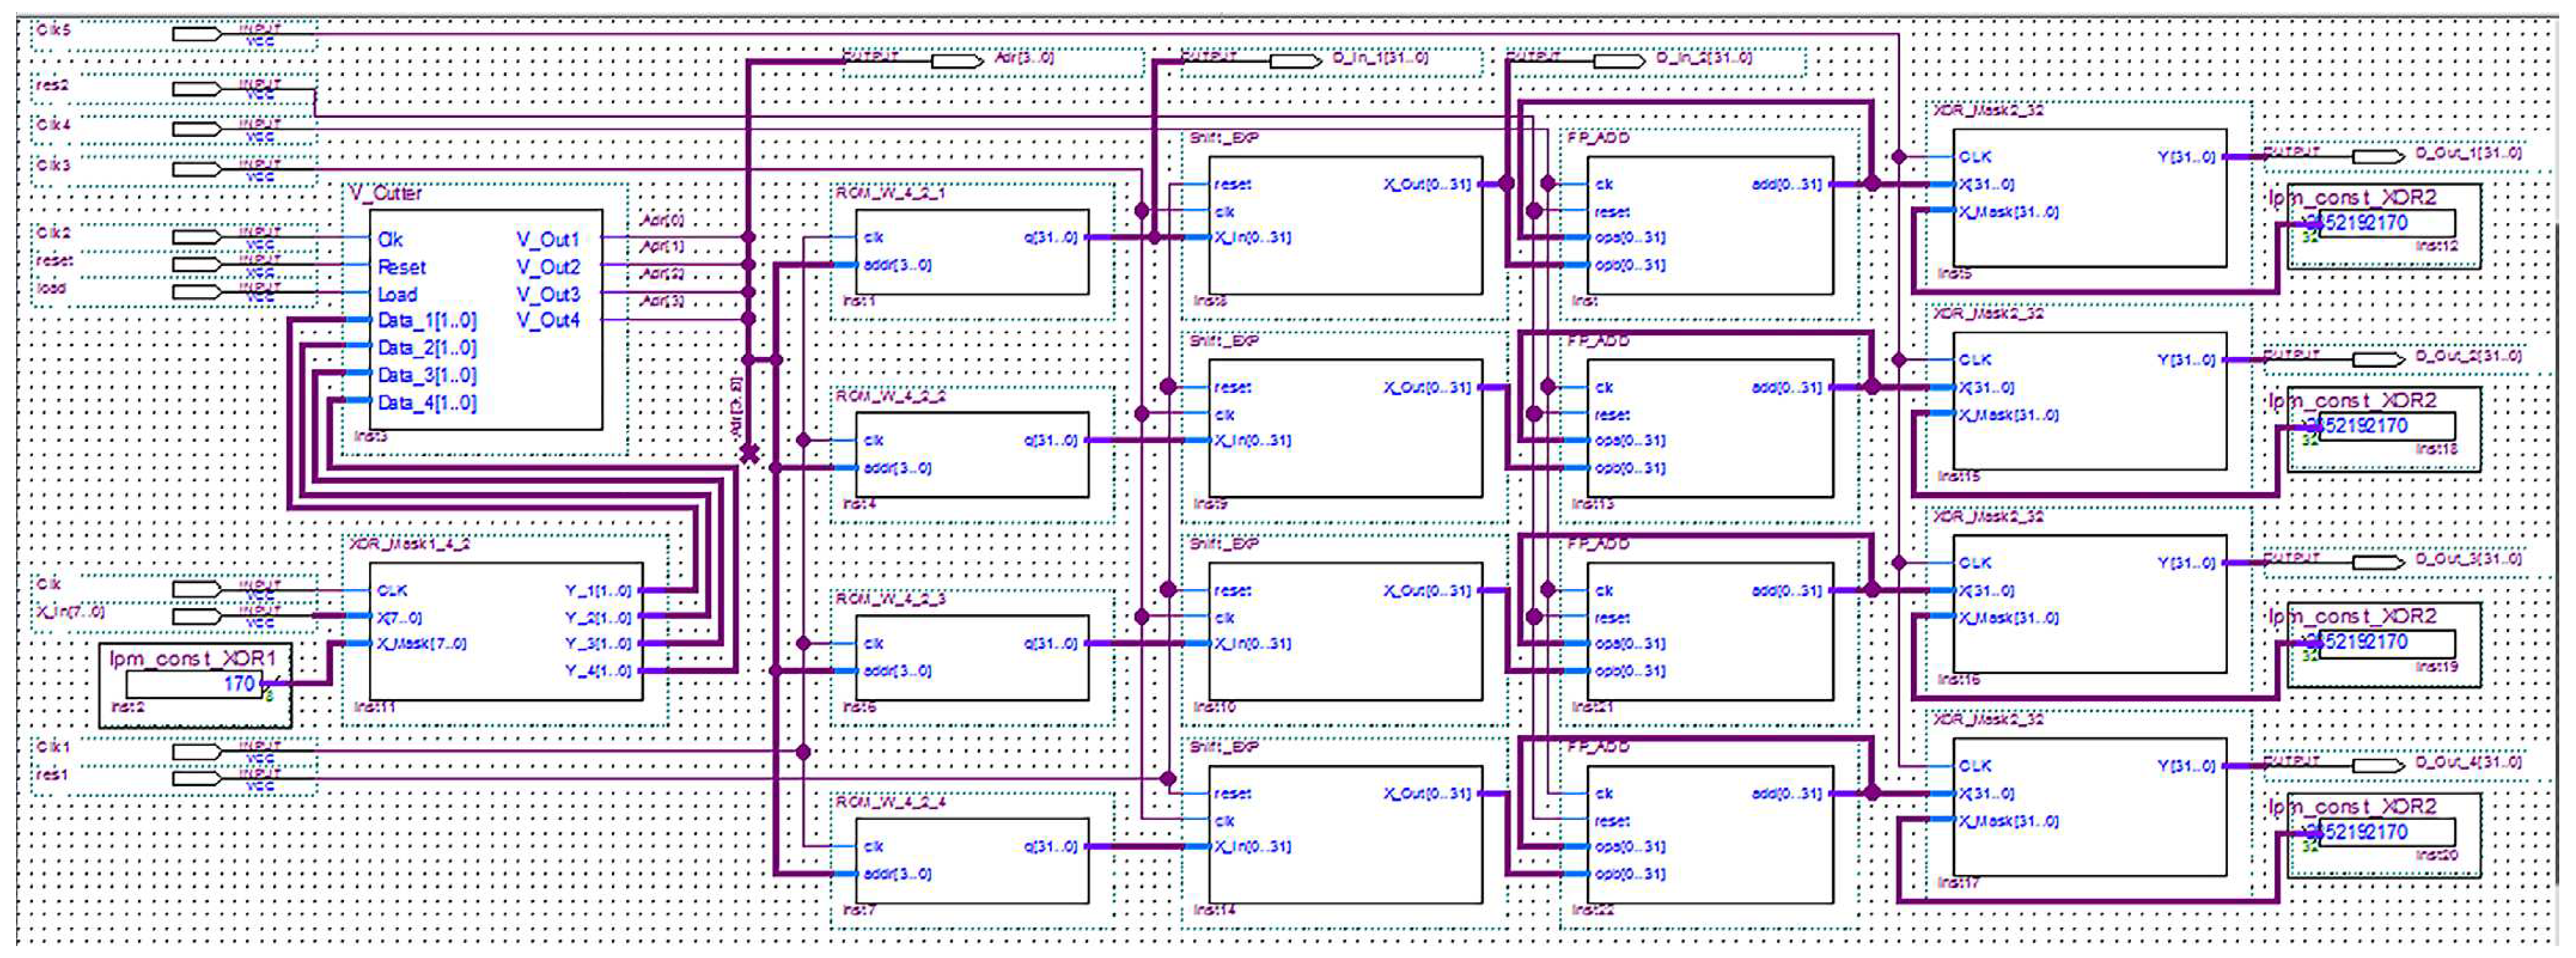Viewport: 2576px width, 958px height.
Task: Click the res1 input pin symbol
Action: (x=197, y=778)
